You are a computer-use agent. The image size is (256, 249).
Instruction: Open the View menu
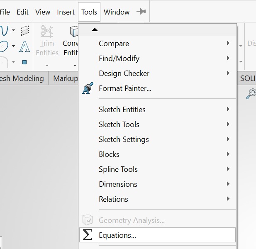[x=43, y=12]
